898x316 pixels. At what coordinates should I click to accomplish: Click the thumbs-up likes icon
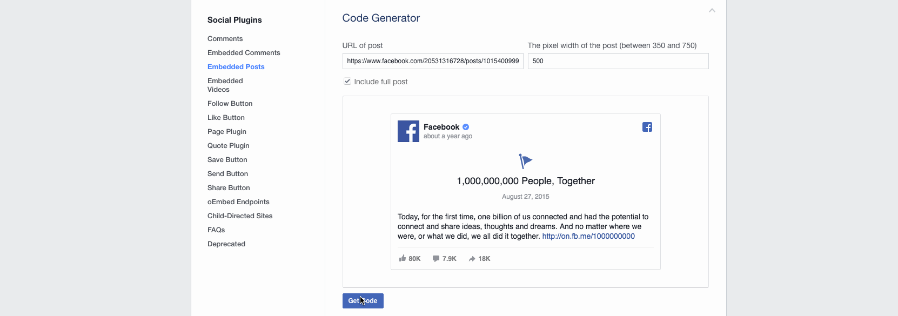point(403,258)
